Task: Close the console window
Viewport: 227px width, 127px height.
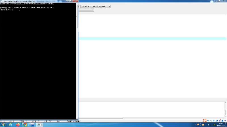Action: [x=75, y=1]
